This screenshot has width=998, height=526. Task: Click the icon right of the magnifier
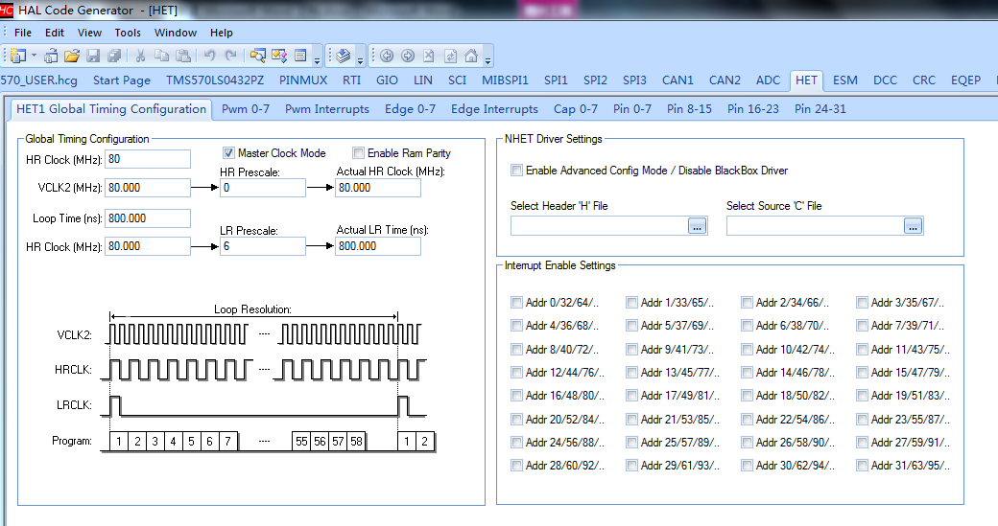pos(279,56)
